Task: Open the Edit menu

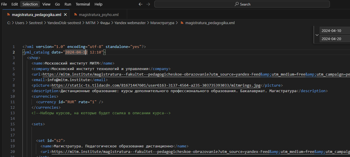Action: pos(15,4)
